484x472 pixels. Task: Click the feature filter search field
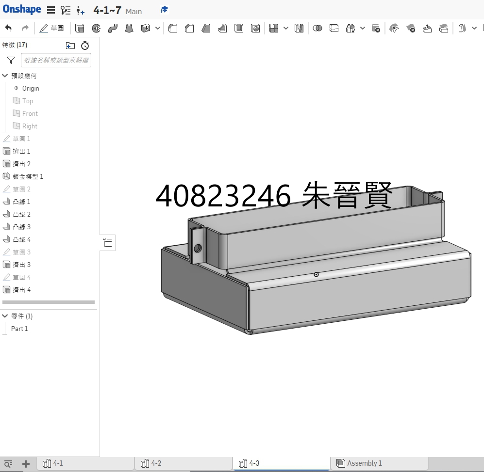coord(56,60)
